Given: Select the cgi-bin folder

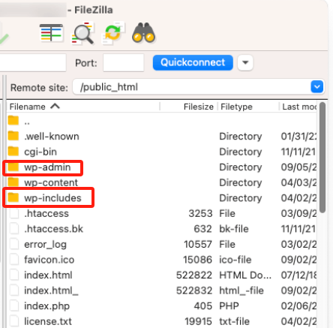Looking at the screenshot, I should (x=162, y=152).
